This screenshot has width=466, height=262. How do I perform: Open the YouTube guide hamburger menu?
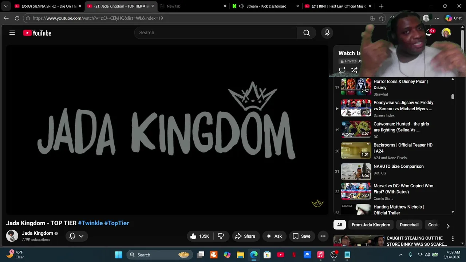tap(12, 33)
